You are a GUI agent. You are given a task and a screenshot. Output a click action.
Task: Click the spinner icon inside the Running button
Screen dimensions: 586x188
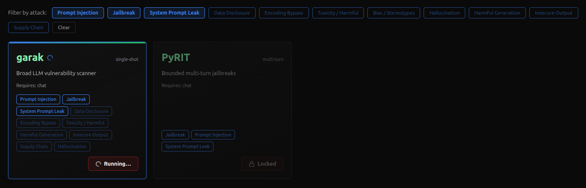coord(98,164)
